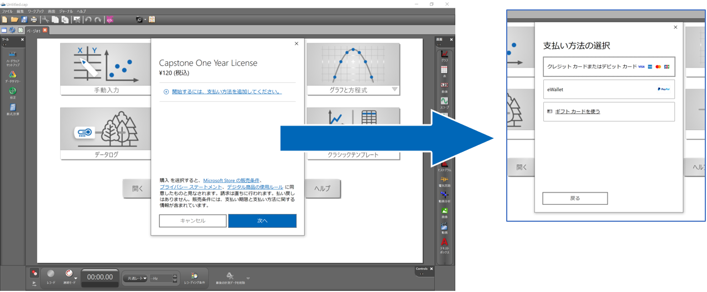Cut with the scissors toolbar icon
The width and height of the screenshot is (707, 292).
point(45,19)
